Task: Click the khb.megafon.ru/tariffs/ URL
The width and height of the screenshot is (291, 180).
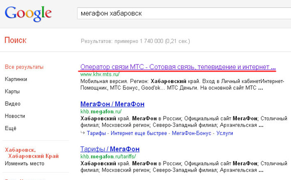Action: [108, 156]
